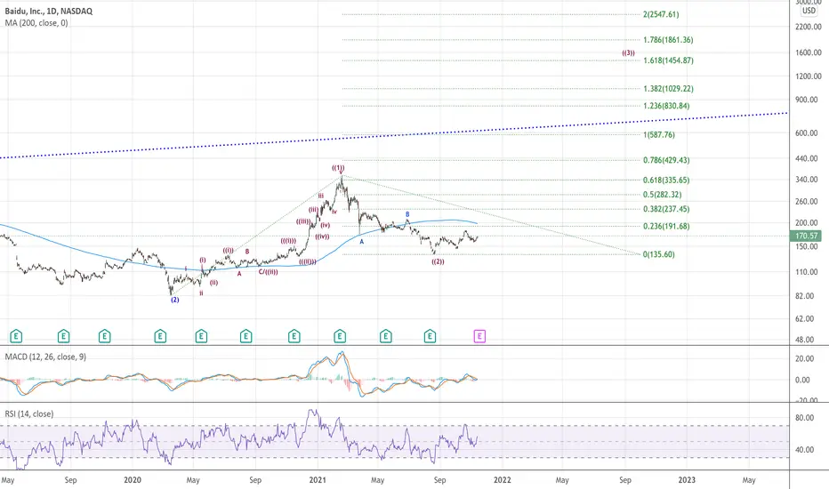Select the 0.786(429.43) Fibonacci level label
The height and width of the screenshot is (489, 829).
click(x=666, y=160)
